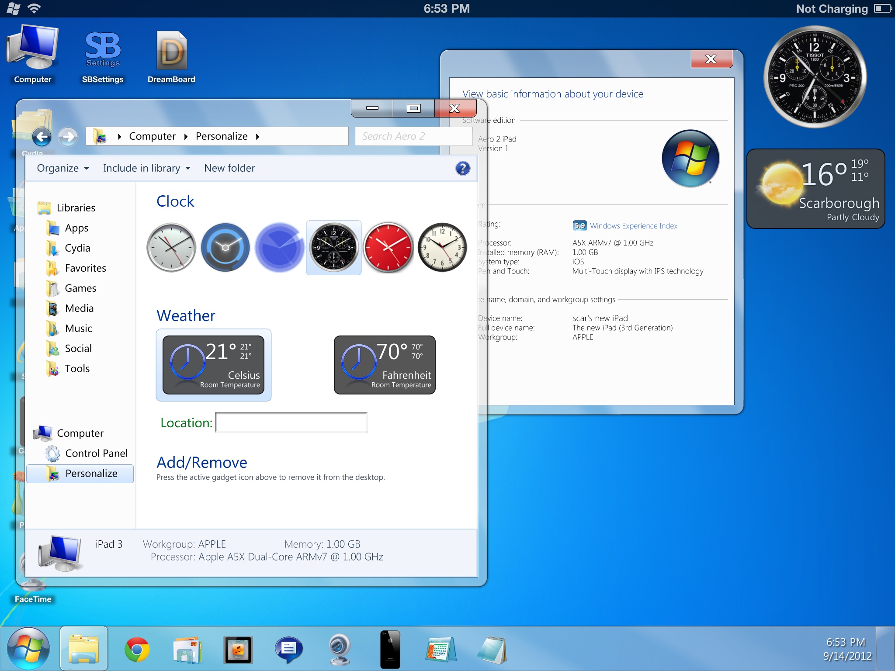This screenshot has height=671, width=895.
Task: Open the Media library folder
Action: pyautogui.click(x=70, y=308)
